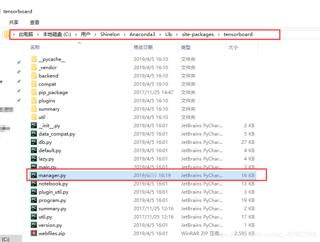Click the PyCharm icon of manager.py
This screenshot has width=320, height=242.
click(34, 175)
